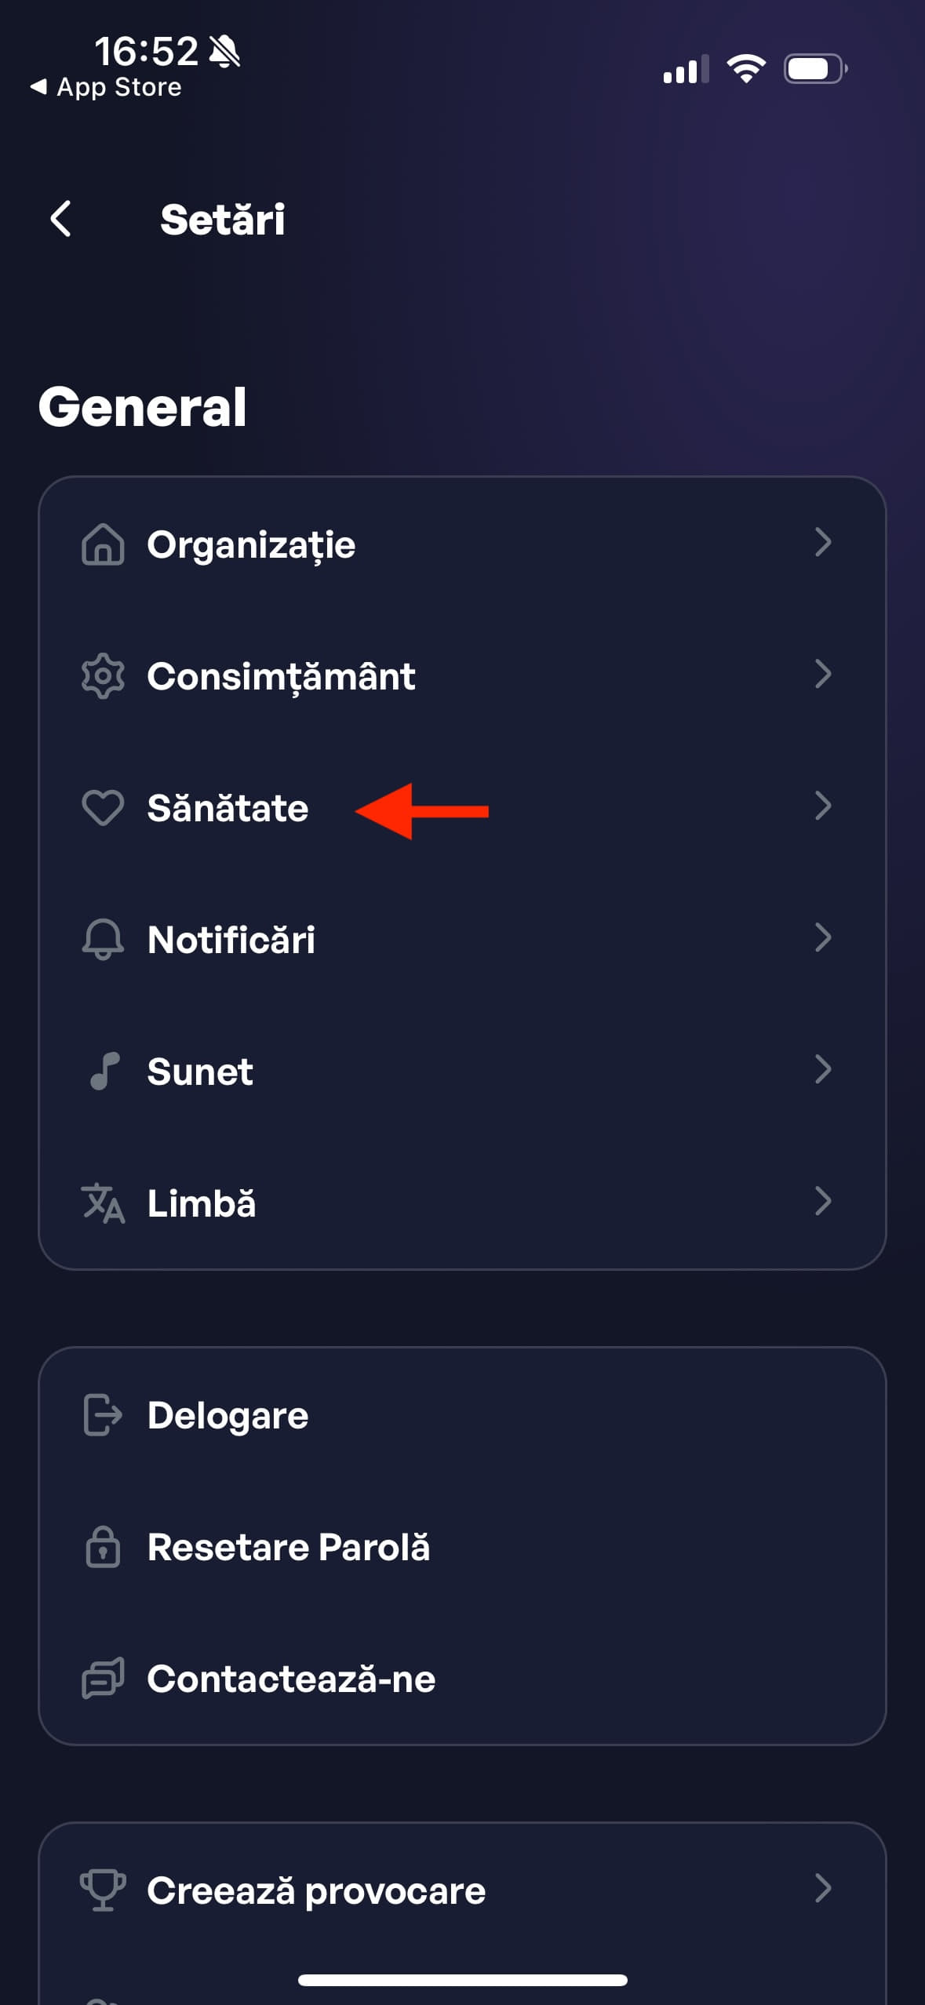
Task: Return to App Store via status bar
Action: click(106, 87)
